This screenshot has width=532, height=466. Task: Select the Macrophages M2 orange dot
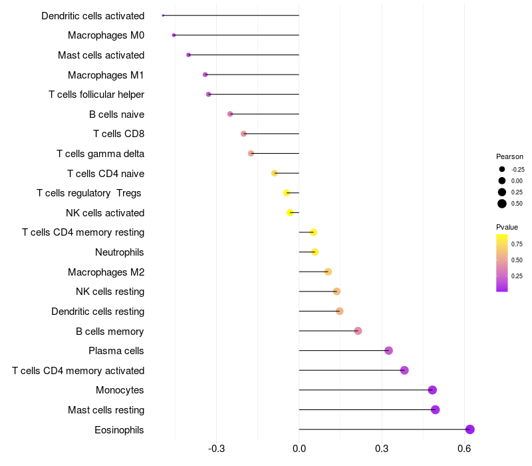click(328, 272)
